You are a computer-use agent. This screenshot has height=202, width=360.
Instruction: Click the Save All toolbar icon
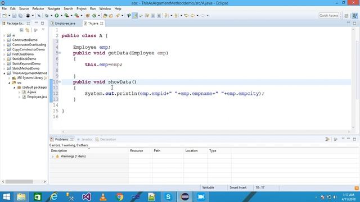click(x=20, y=16)
